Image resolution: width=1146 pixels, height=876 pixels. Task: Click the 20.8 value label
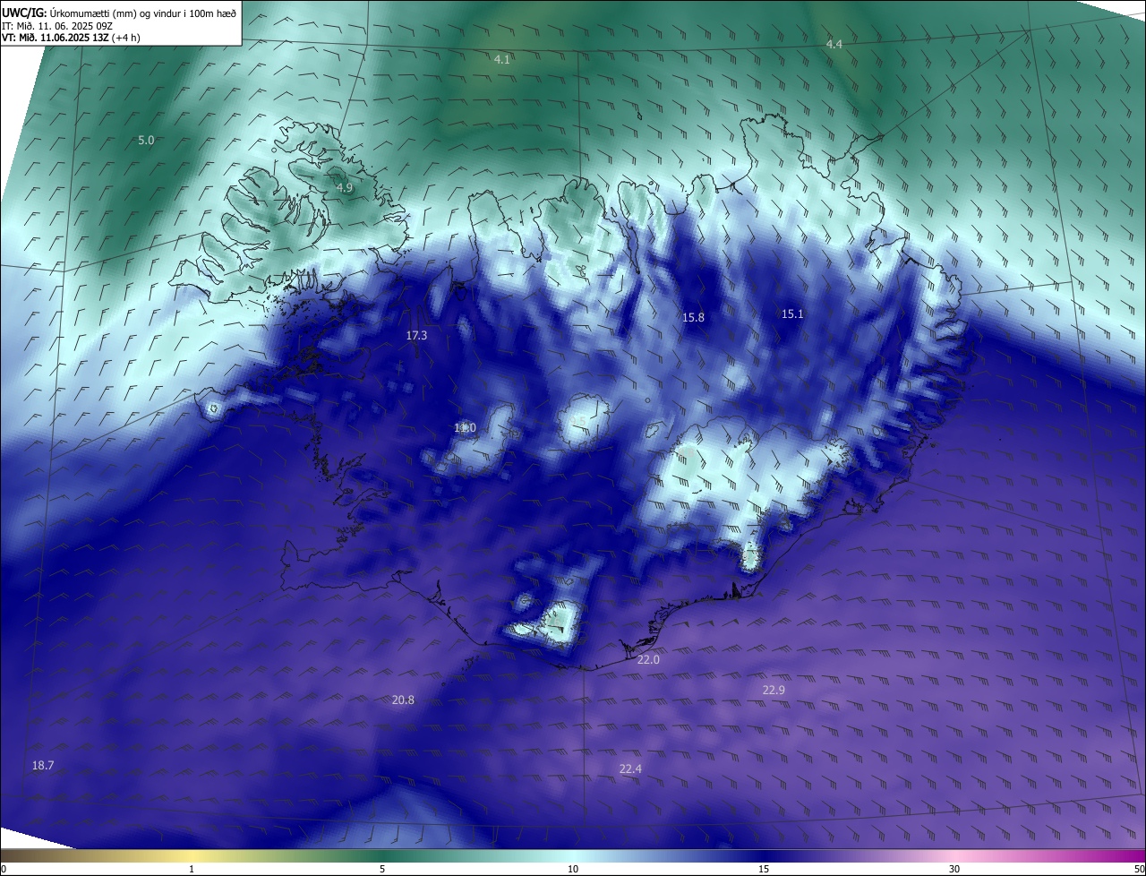[403, 700]
